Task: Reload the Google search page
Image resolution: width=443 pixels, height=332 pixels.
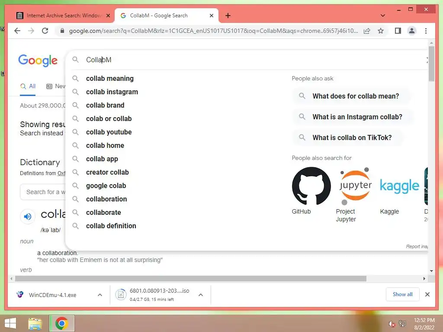Action: pyautogui.click(x=45, y=31)
